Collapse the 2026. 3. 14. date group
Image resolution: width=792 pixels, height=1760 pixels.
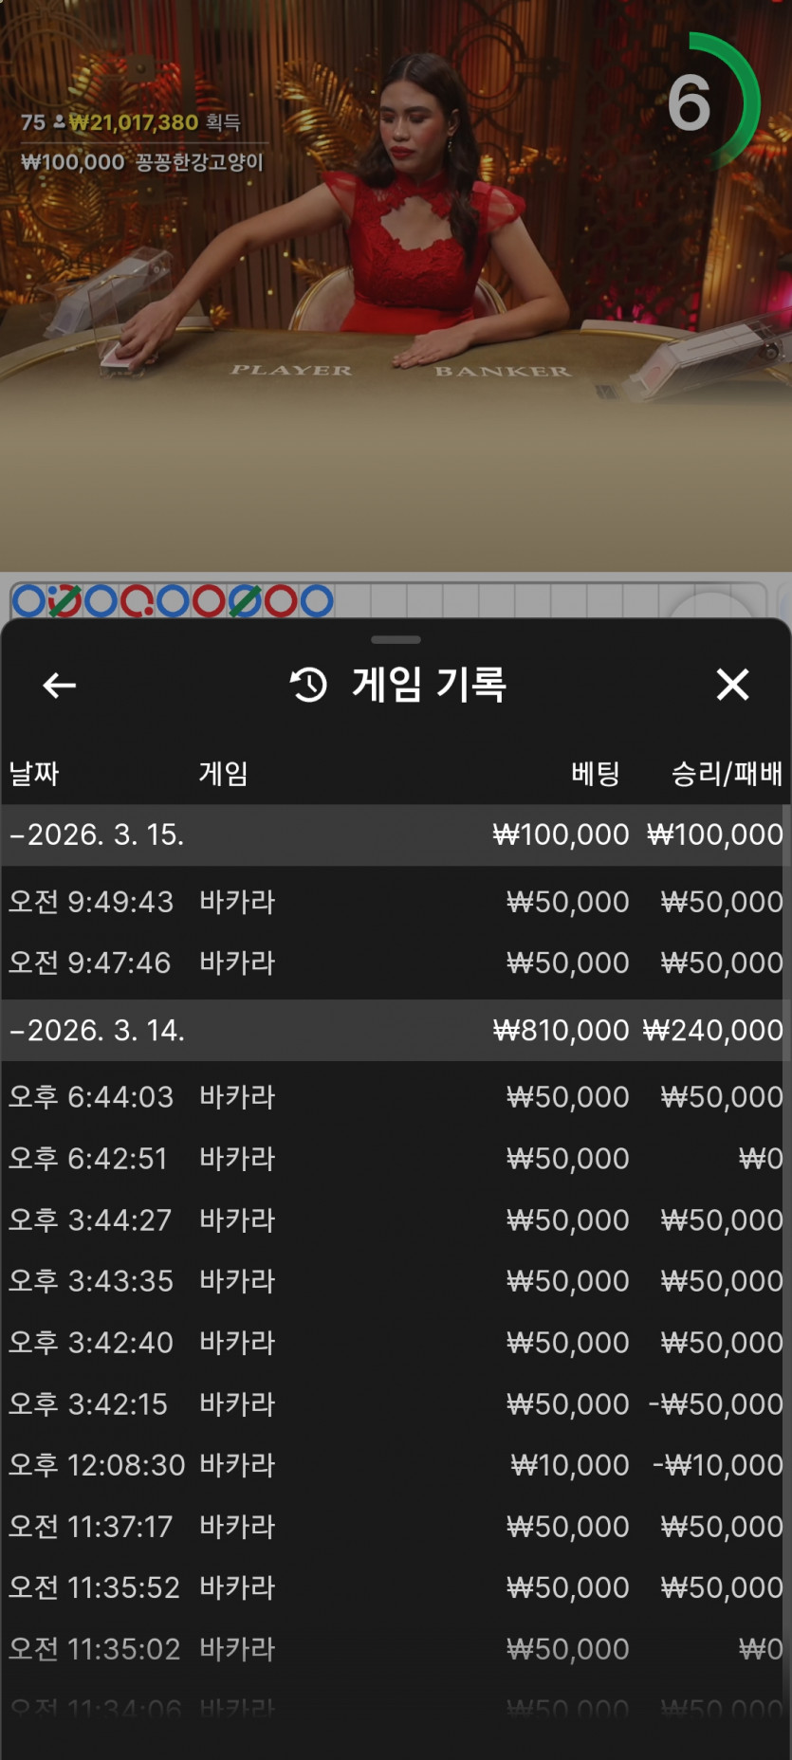(x=396, y=1030)
